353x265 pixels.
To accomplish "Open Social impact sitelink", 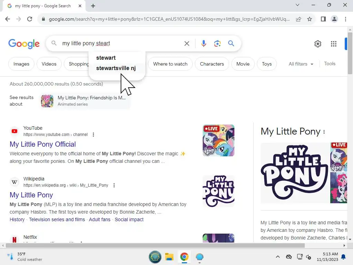I will (x=129, y=219).
